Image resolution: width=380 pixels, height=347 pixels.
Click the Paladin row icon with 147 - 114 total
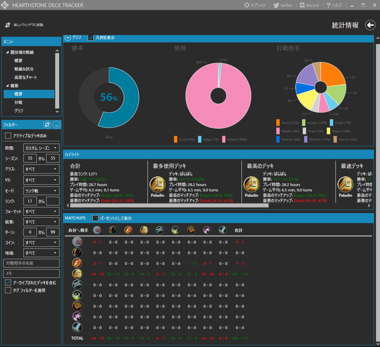coord(77,274)
